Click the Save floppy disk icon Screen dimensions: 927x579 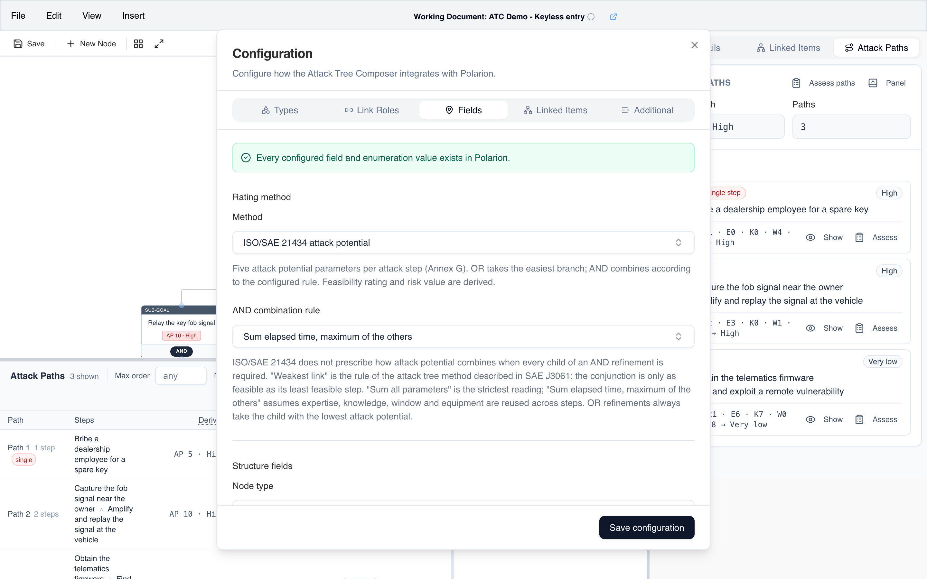tap(18, 44)
